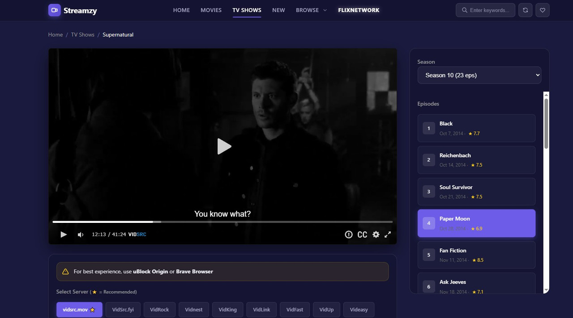The width and height of the screenshot is (573, 318).
Task: Choose the vidsrc.mov recommended server
Action: click(79, 310)
